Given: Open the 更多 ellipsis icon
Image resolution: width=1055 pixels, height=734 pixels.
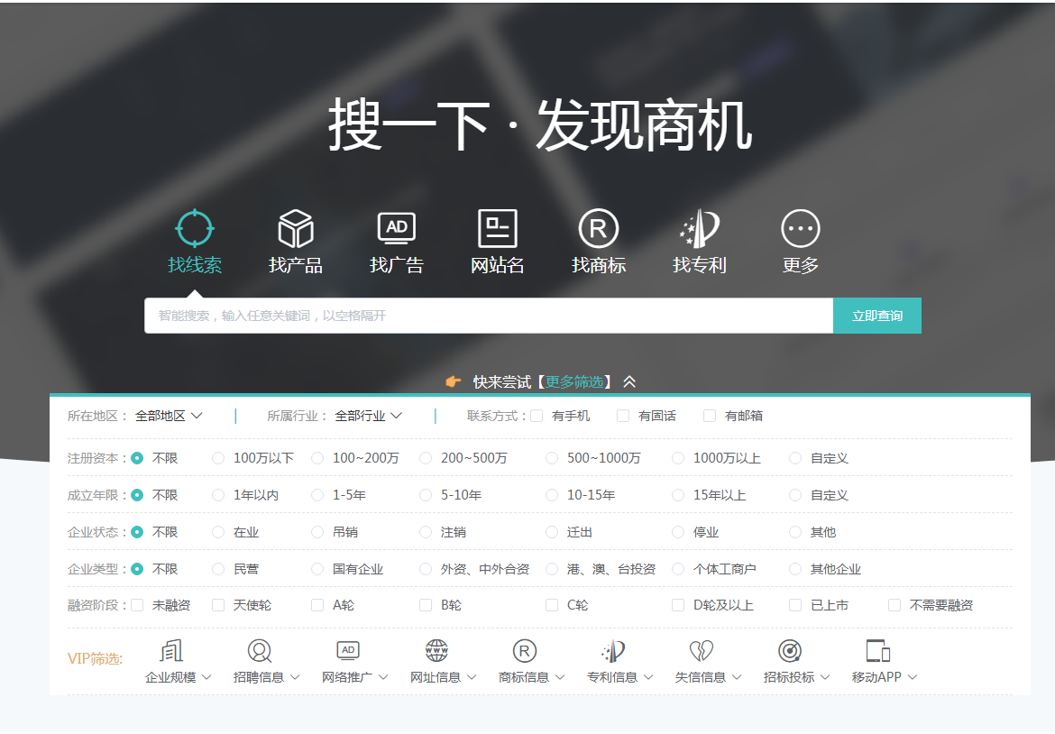Looking at the screenshot, I should click(x=799, y=227).
